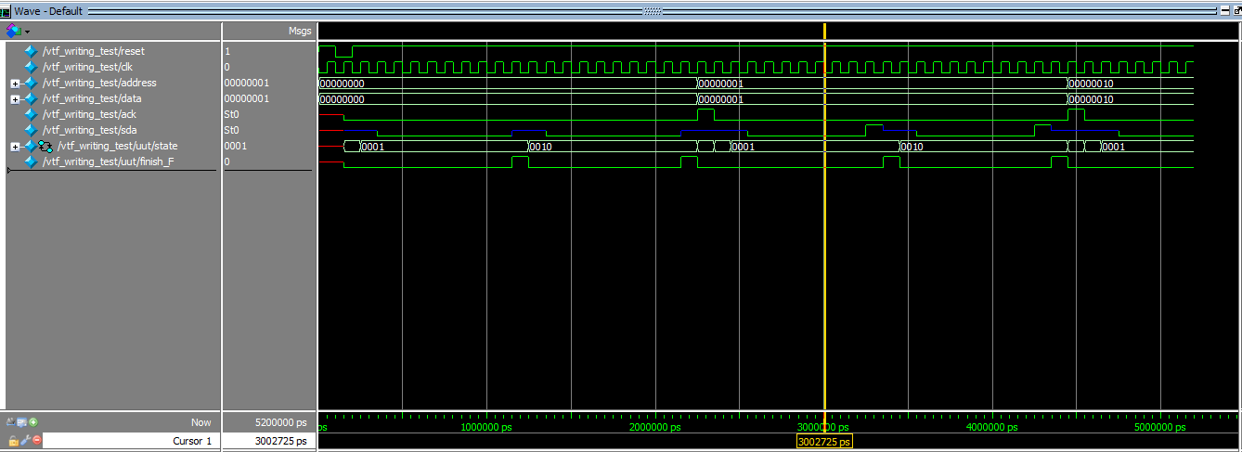
Task: Click the Cursor 1 name field
Action: 132,441
